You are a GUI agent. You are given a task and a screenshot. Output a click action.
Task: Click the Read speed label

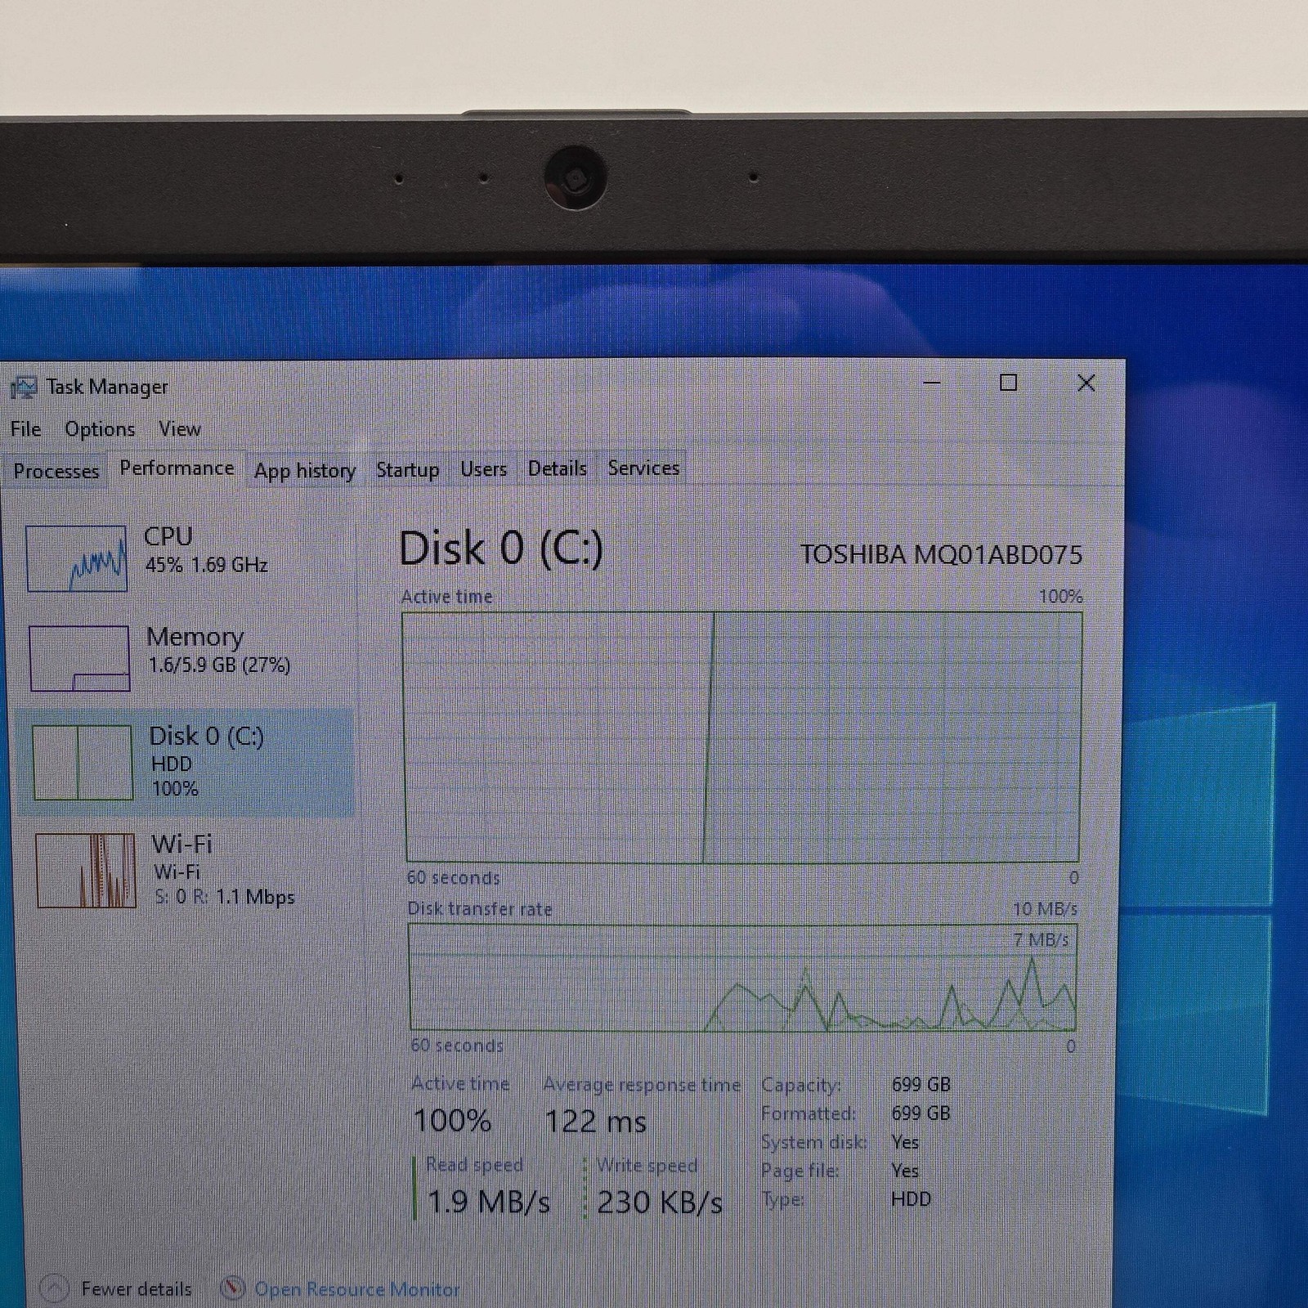pyautogui.click(x=474, y=1165)
